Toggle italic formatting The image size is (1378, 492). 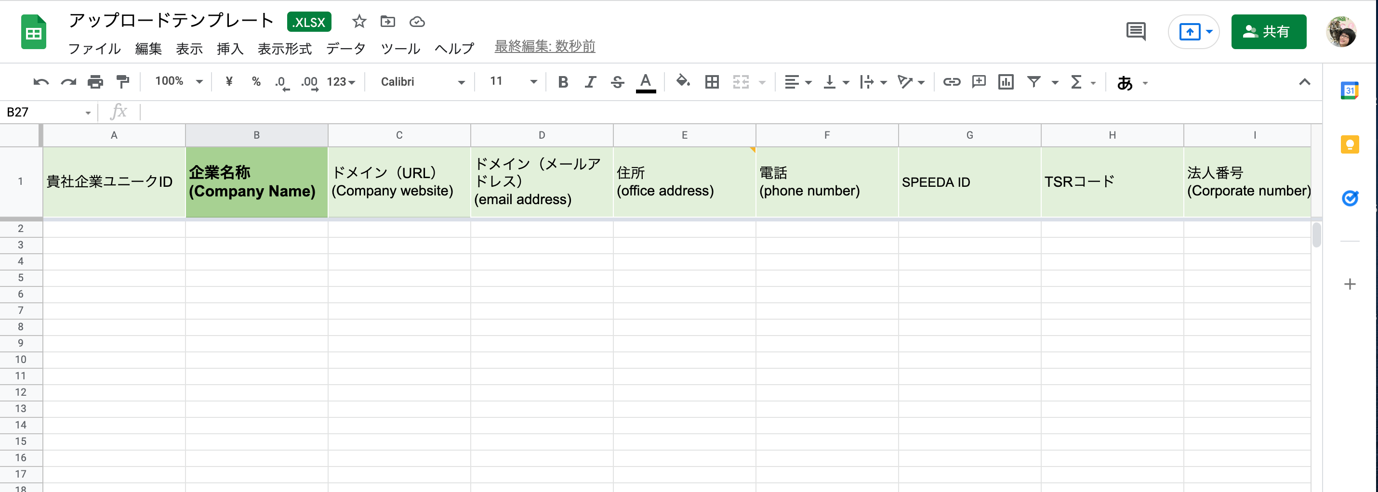pyautogui.click(x=590, y=82)
